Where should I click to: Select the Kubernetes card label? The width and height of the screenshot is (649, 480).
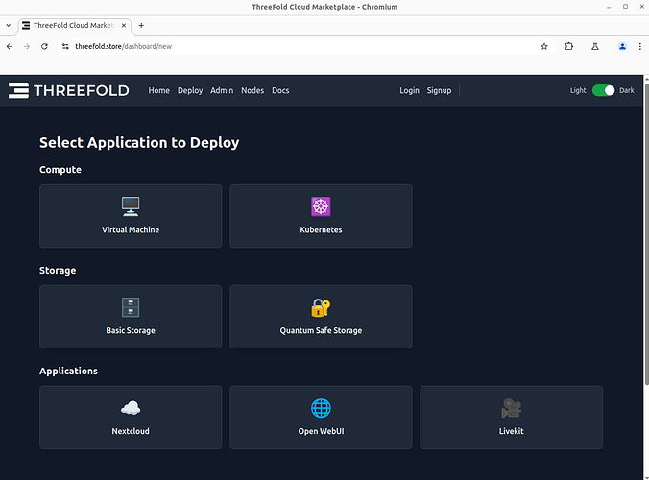click(321, 229)
